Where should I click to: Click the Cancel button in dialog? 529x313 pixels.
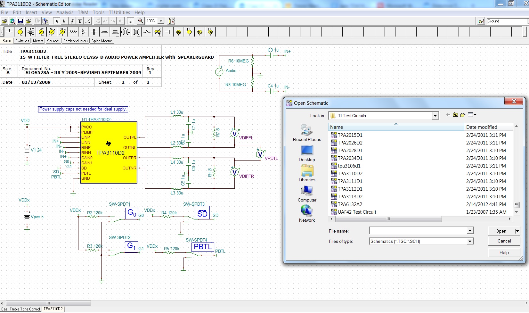click(x=504, y=241)
